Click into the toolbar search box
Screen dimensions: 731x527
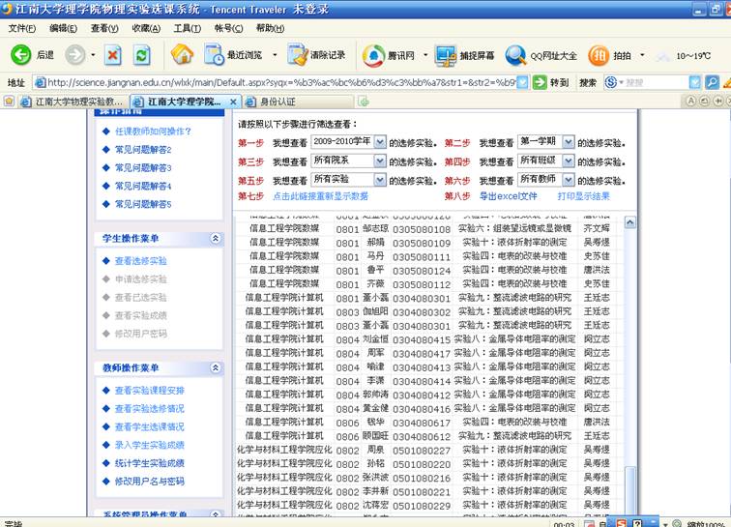coord(657,82)
